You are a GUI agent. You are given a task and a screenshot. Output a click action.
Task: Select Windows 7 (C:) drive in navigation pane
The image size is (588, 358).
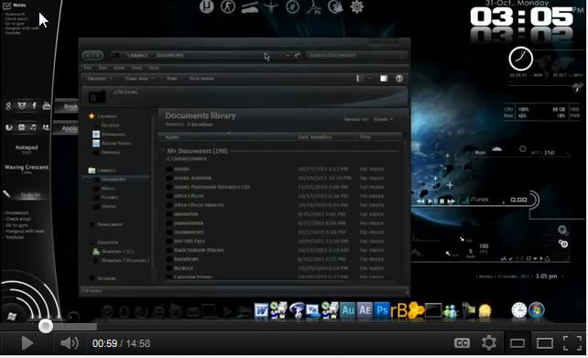click(x=114, y=251)
